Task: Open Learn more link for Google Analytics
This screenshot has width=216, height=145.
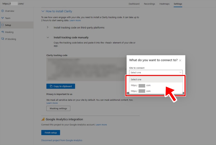Action: 101,125
